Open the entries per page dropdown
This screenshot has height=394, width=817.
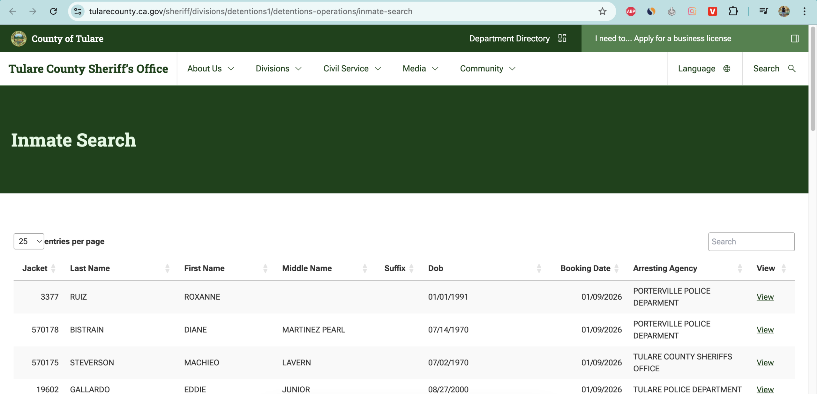[28, 241]
